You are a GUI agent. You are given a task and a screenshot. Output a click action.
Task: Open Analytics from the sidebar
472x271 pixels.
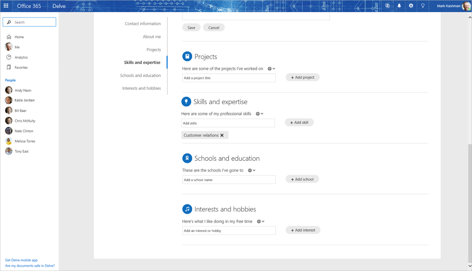tap(21, 57)
